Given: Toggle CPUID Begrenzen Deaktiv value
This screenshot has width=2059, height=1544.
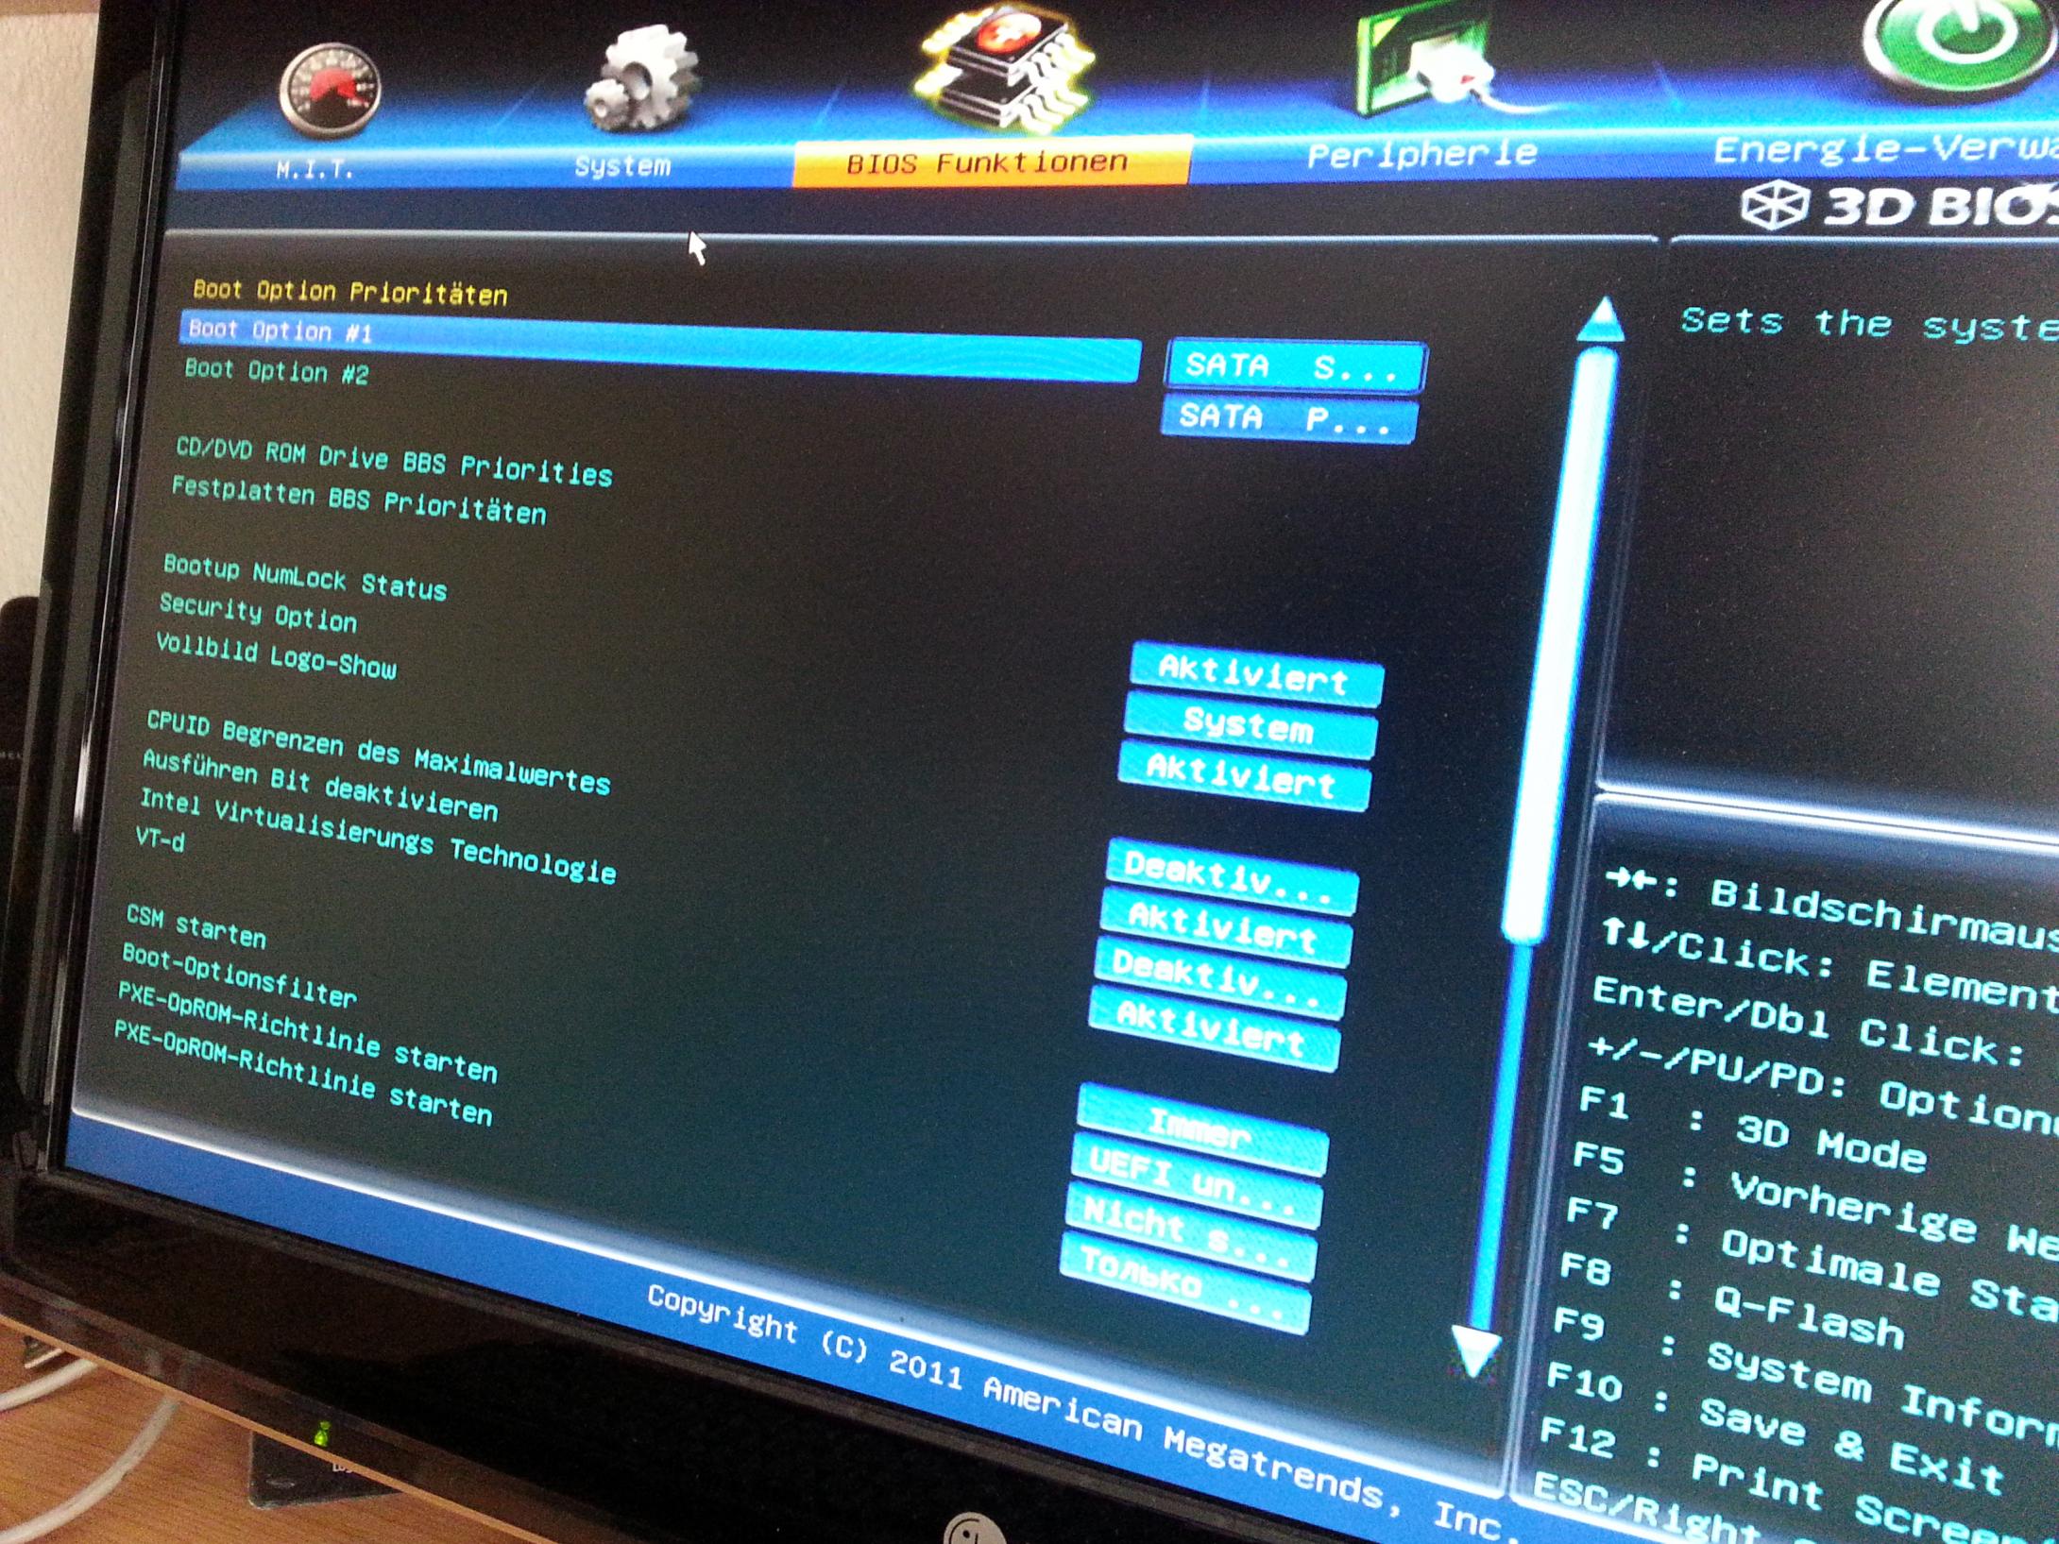Looking at the screenshot, I should click(x=1231, y=876).
